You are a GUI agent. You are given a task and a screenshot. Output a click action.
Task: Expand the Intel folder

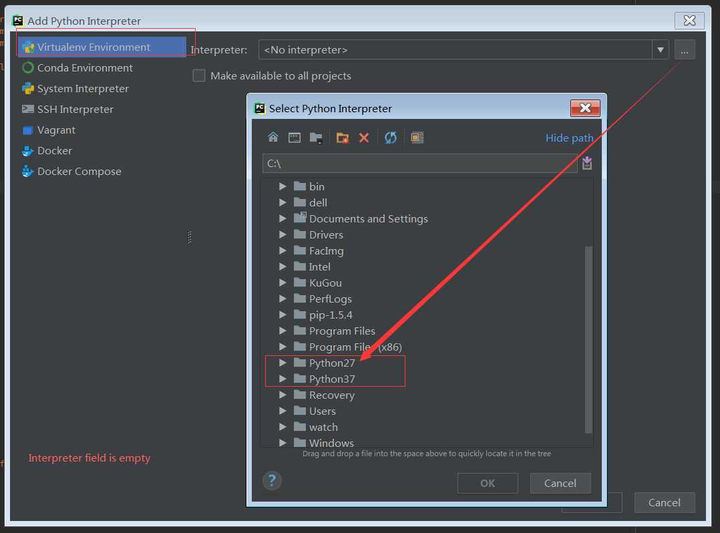(x=283, y=266)
